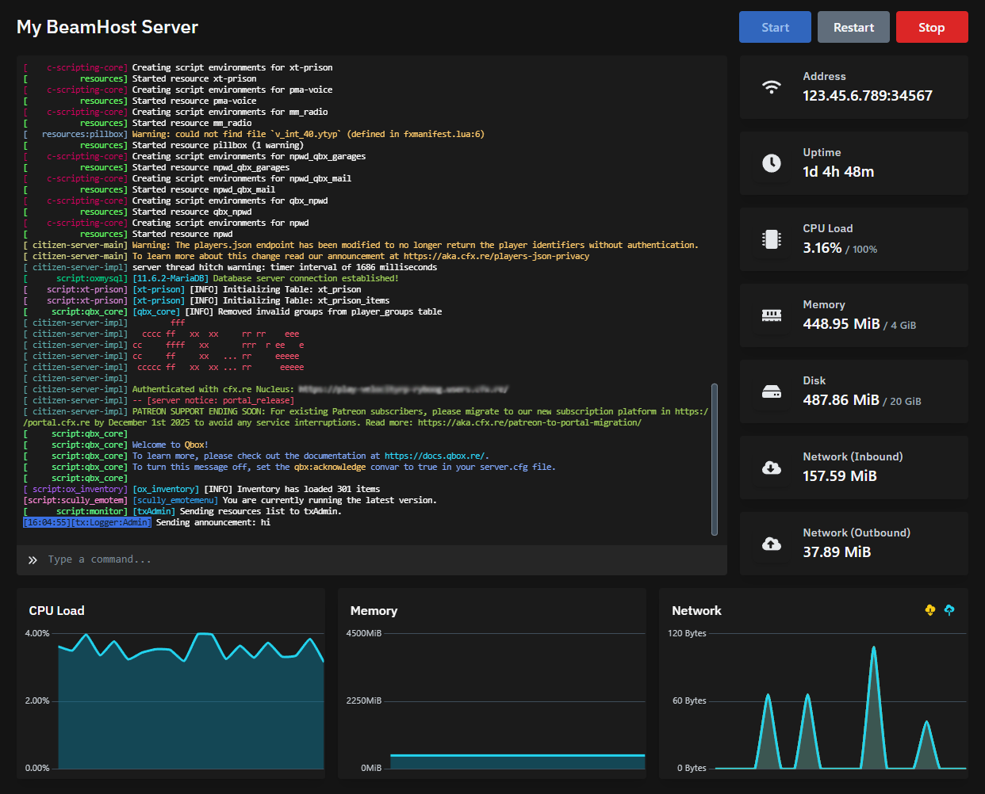The width and height of the screenshot is (985, 794).
Task: Click the blue Start button
Action: pyautogui.click(x=775, y=27)
